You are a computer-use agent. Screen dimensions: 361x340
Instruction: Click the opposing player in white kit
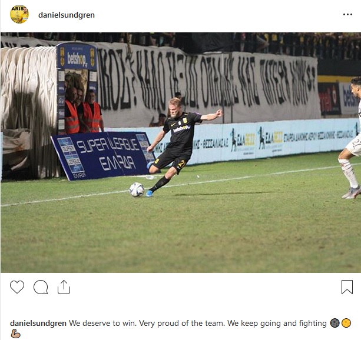tap(350, 138)
